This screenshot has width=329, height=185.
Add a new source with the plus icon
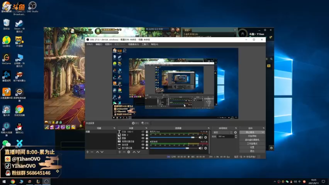click(x=120, y=152)
